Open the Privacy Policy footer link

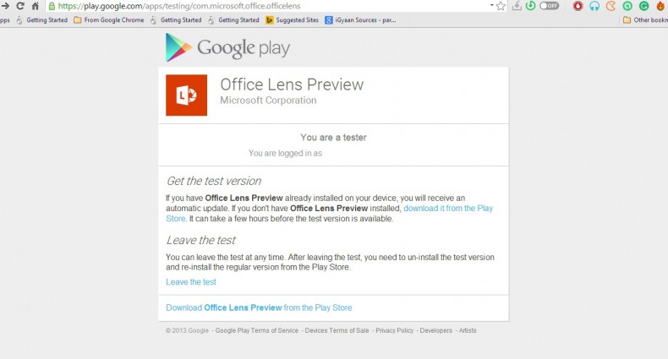(395, 330)
